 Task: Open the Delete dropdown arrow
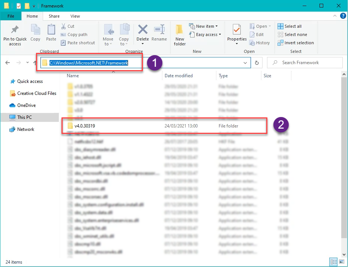point(142,44)
